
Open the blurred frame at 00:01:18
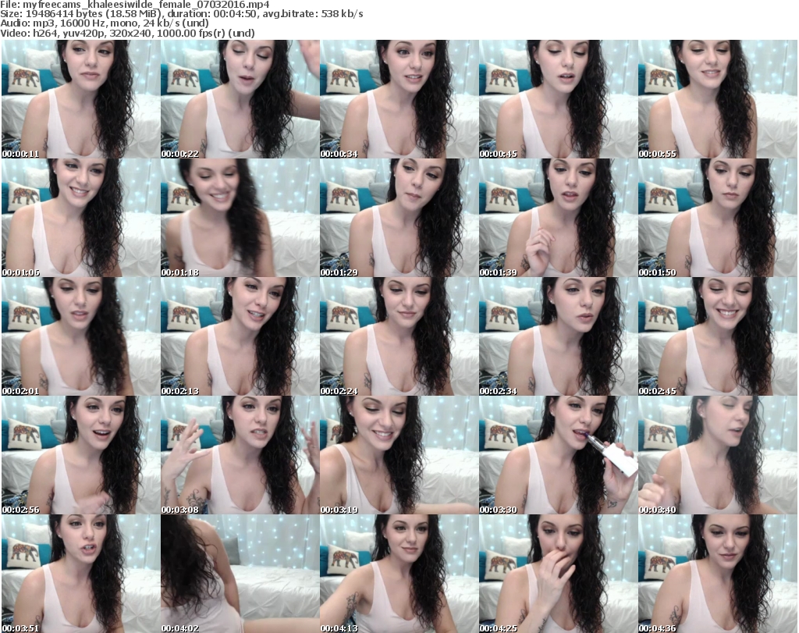pos(240,218)
